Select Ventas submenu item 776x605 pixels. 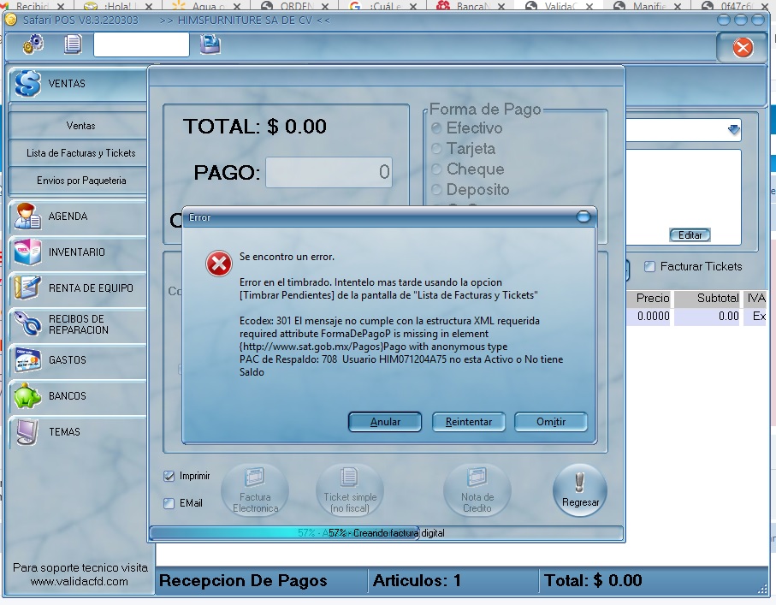(x=80, y=126)
